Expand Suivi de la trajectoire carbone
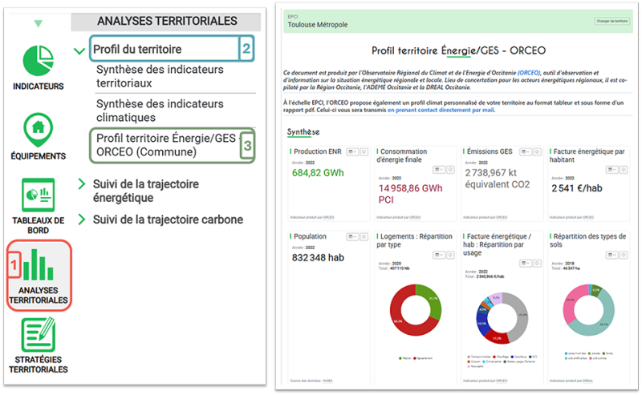 tap(81, 220)
